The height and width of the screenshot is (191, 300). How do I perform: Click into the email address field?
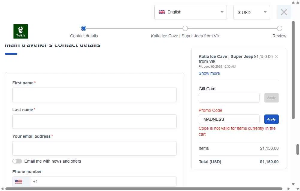tap(94, 149)
